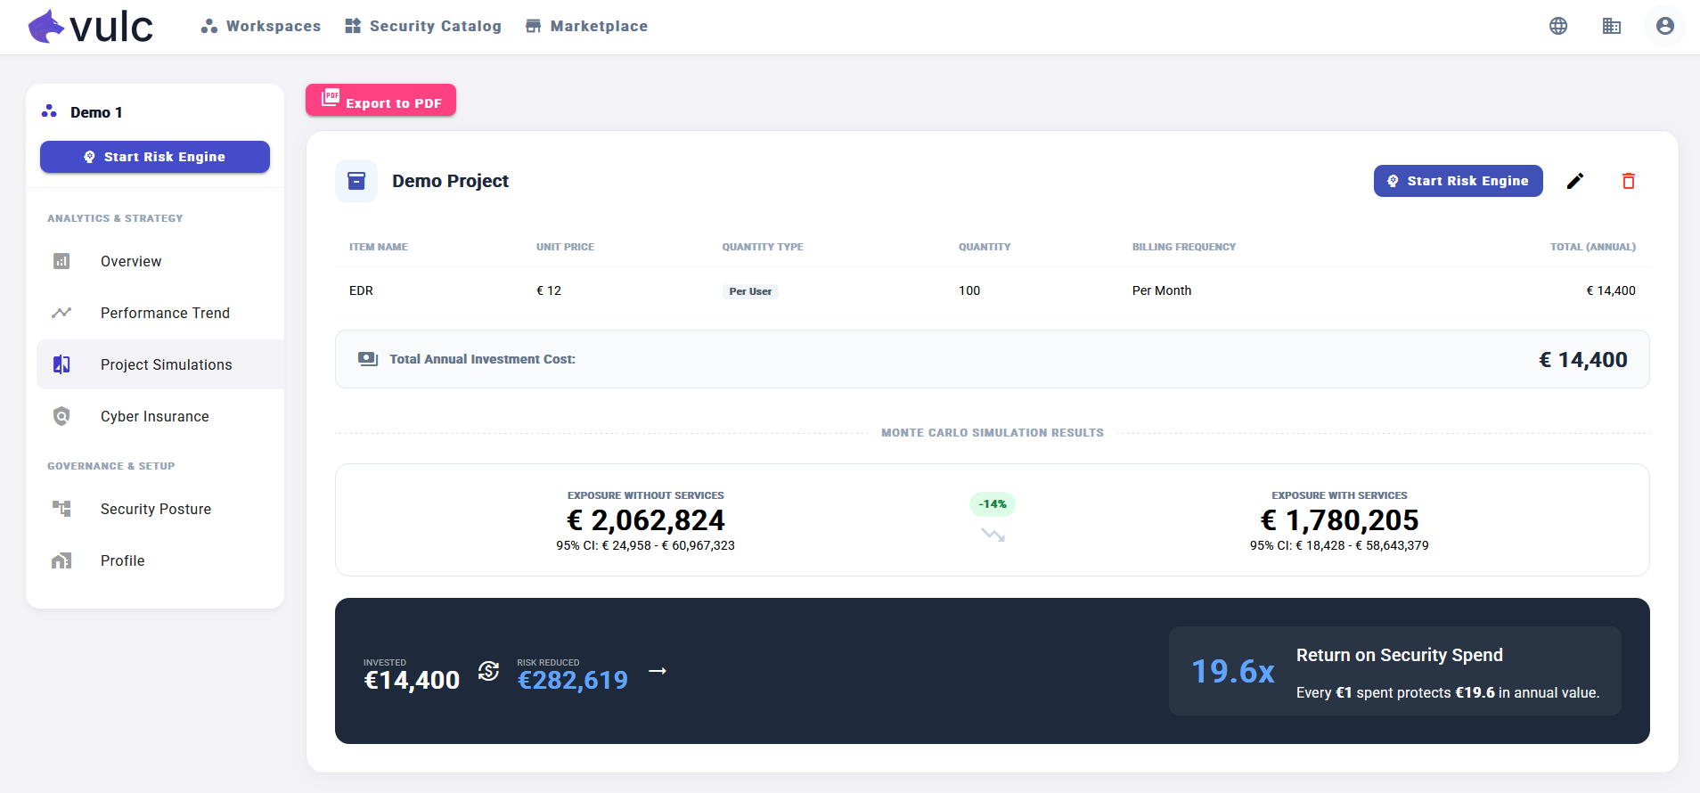Click the arrow after Risk Reduced amount

[x=658, y=671]
